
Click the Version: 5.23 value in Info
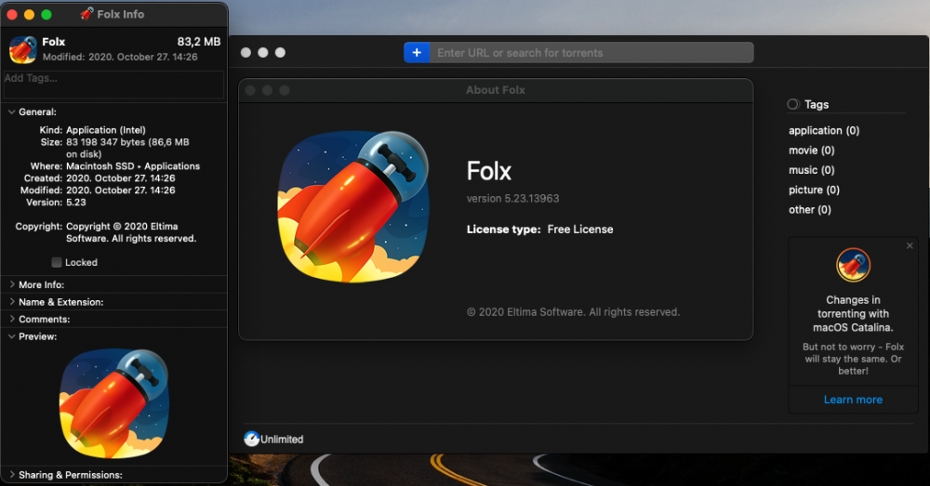click(x=76, y=202)
